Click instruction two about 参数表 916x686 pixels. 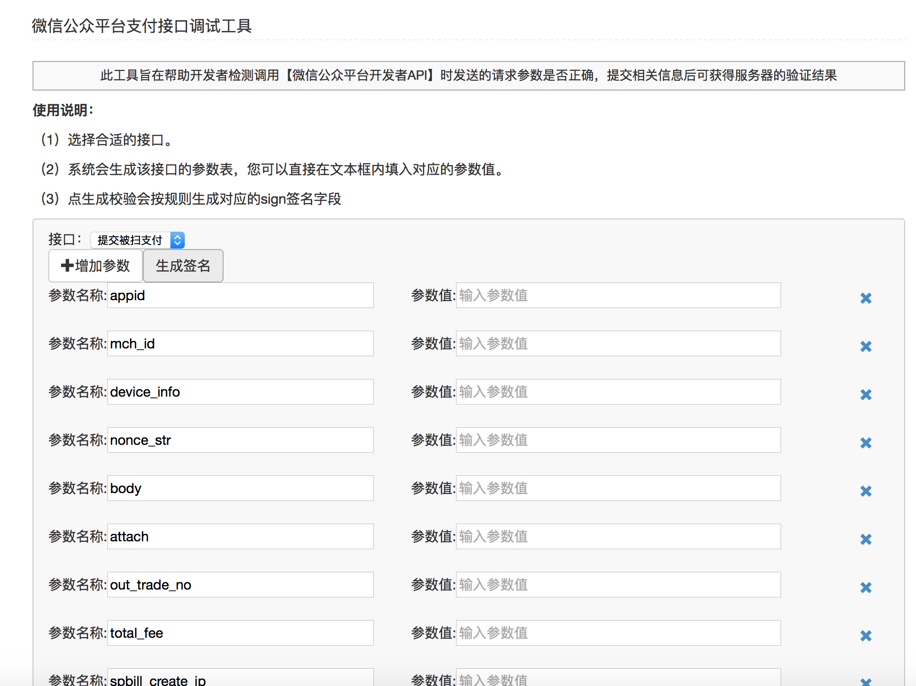pos(272,169)
